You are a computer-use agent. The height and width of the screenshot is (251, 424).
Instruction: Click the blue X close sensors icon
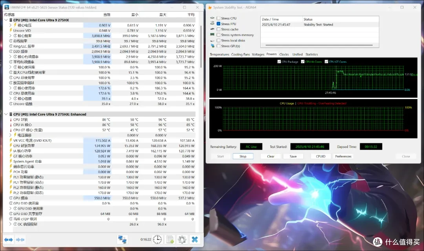(195, 239)
